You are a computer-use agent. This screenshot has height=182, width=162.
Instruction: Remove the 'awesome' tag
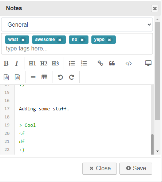pyautogui.click(x=60, y=40)
